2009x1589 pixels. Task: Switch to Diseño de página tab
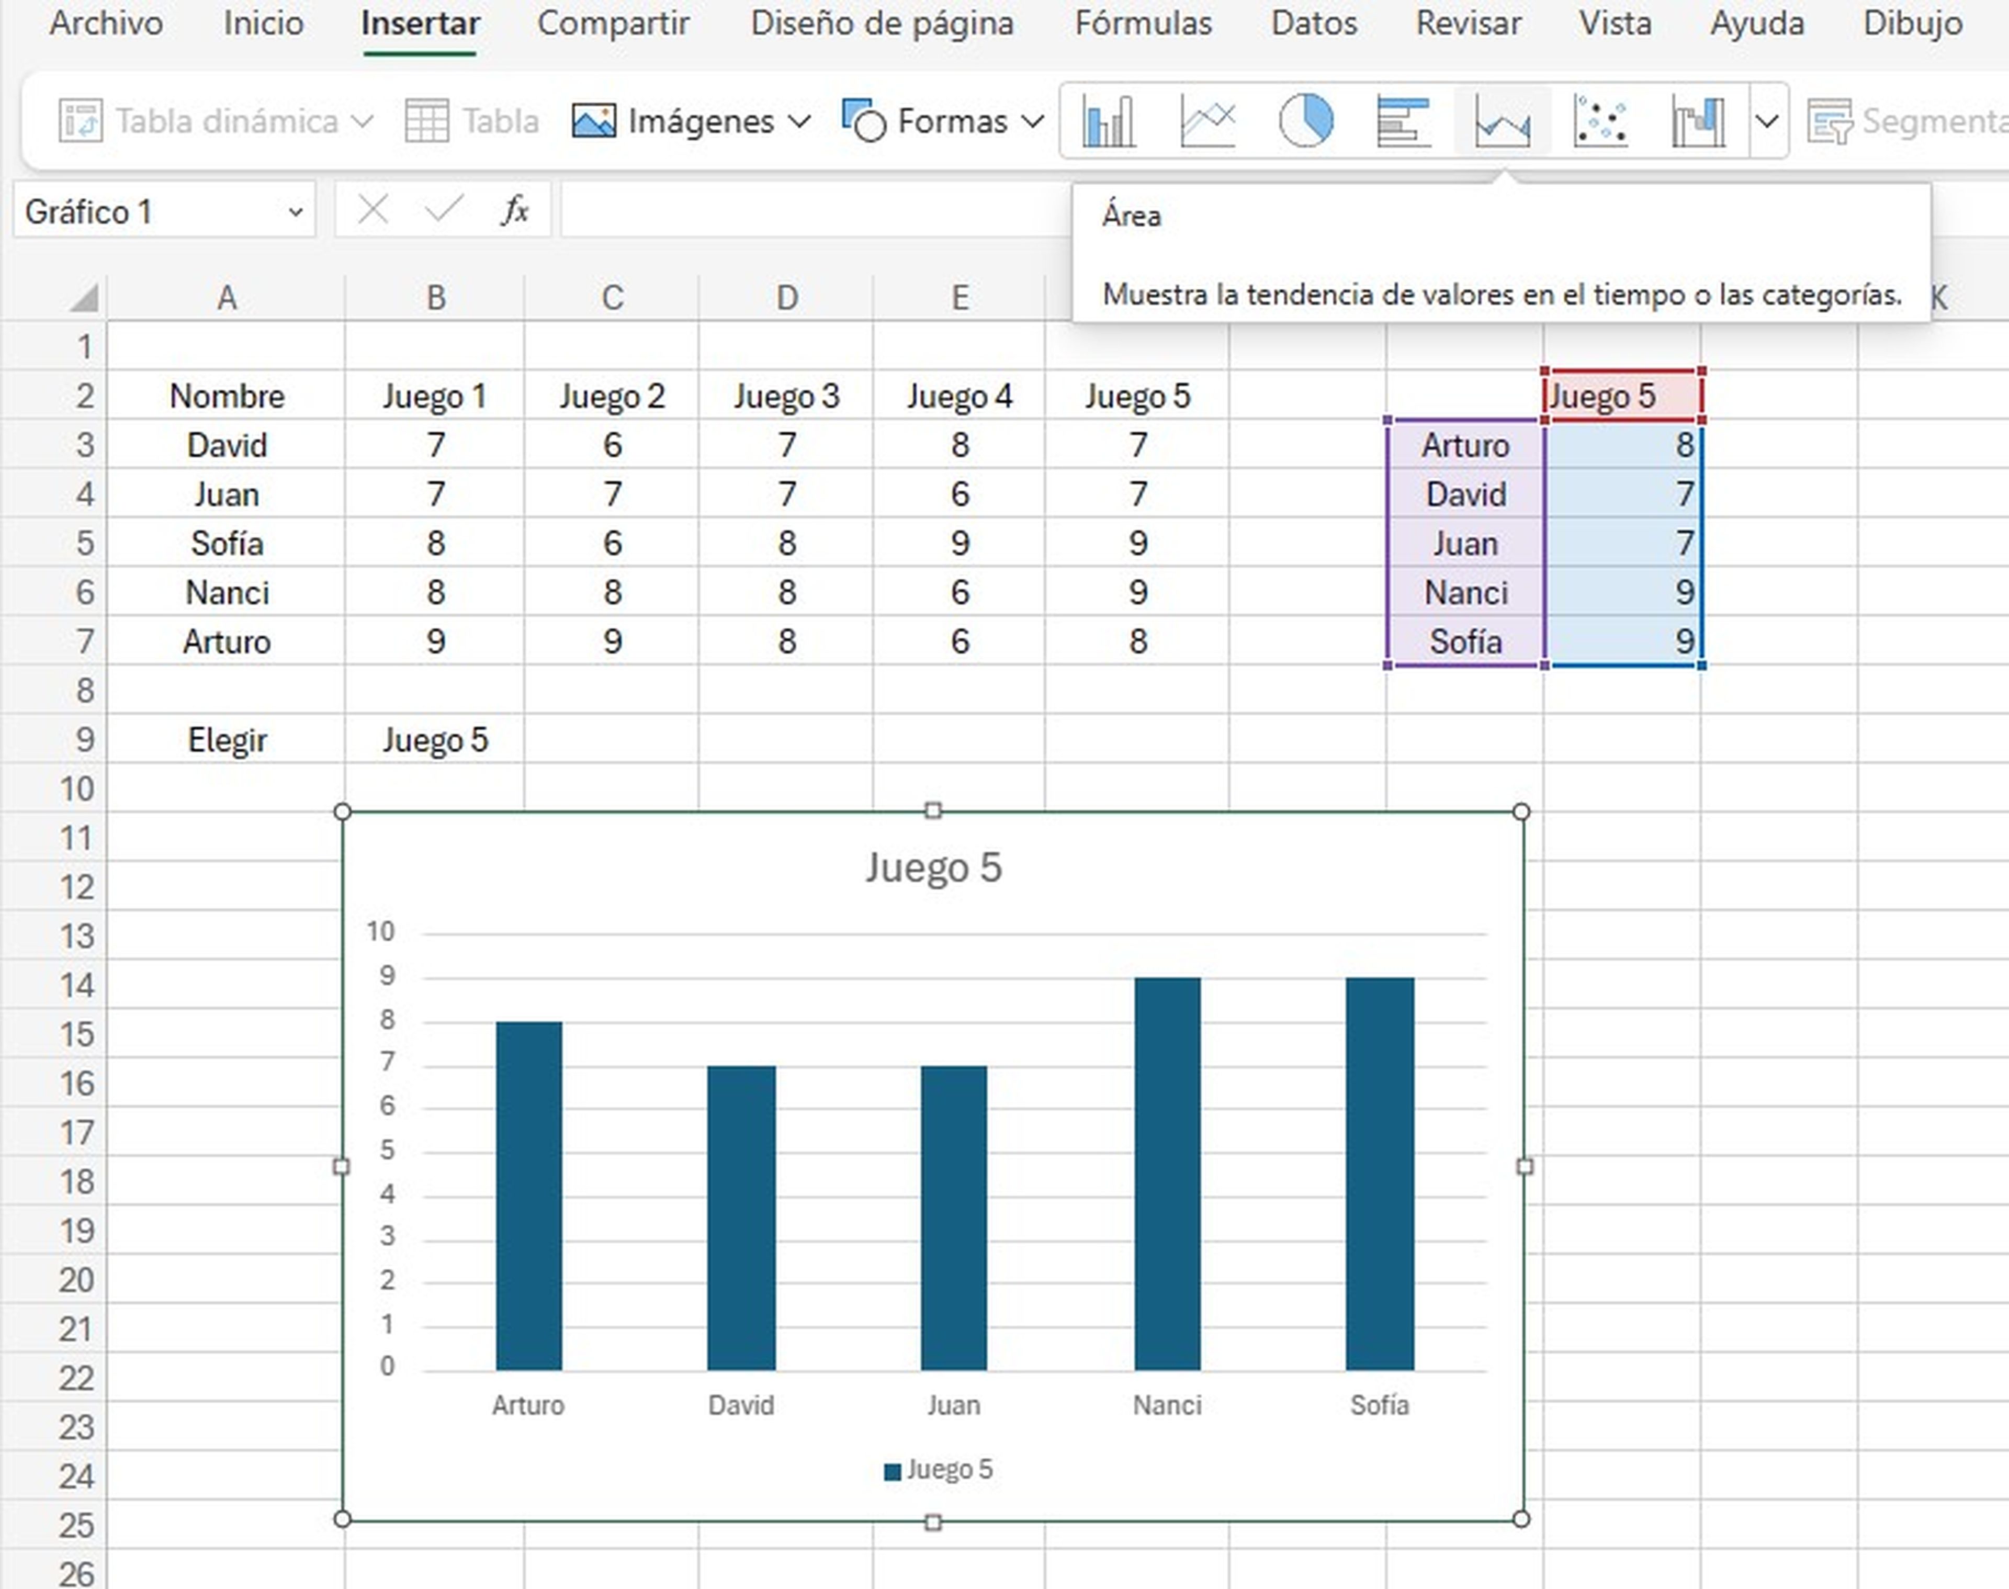click(x=882, y=23)
